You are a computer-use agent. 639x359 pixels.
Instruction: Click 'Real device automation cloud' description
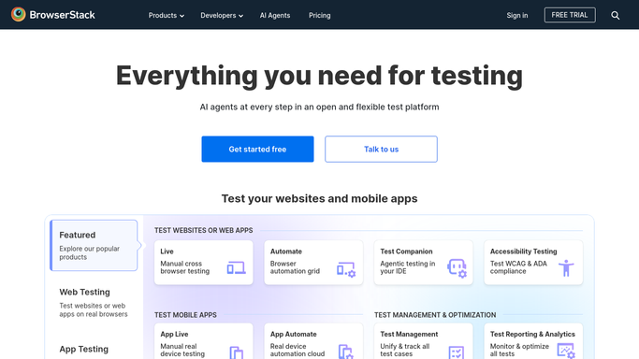[x=298, y=350]
